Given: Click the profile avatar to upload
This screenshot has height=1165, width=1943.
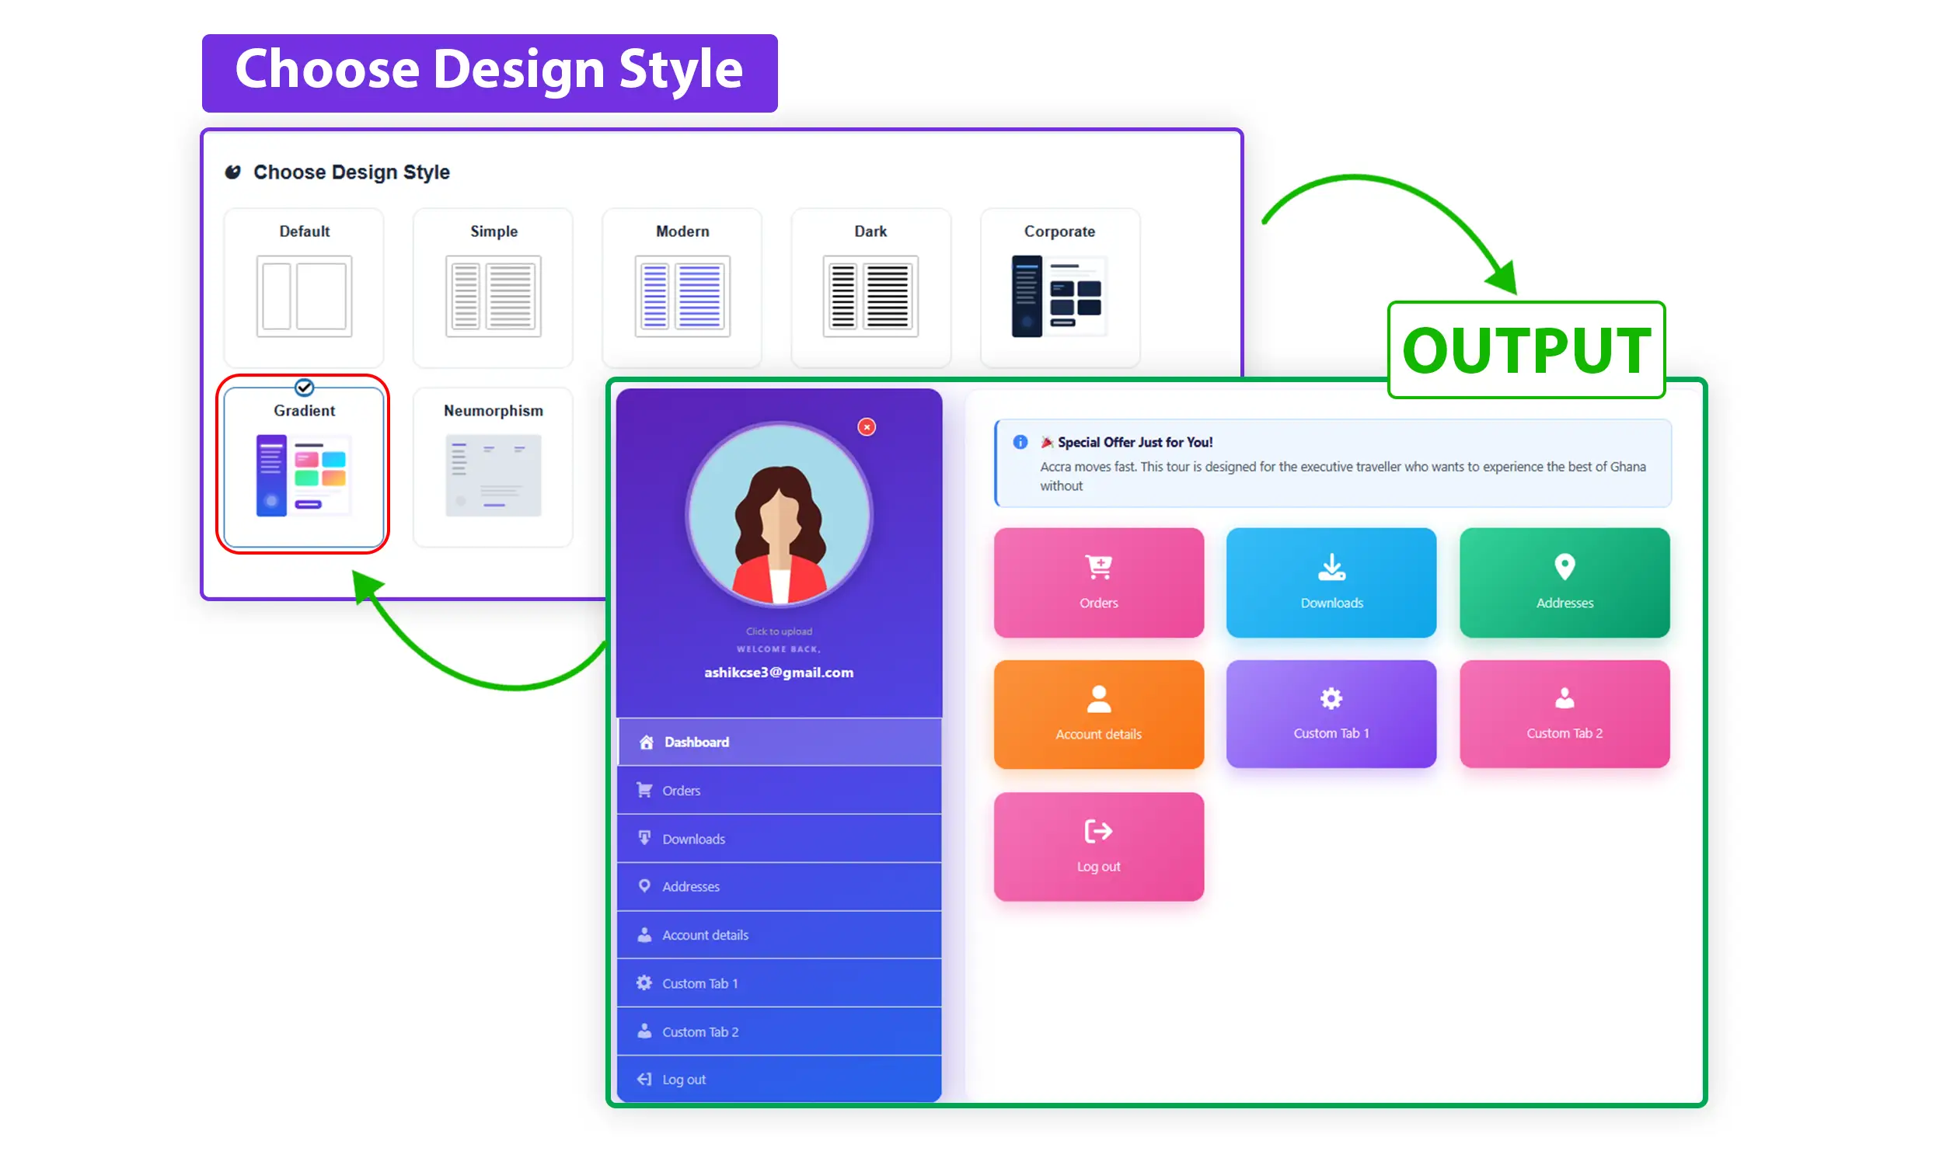Looking at the screenshot, I should click(778, 514).
